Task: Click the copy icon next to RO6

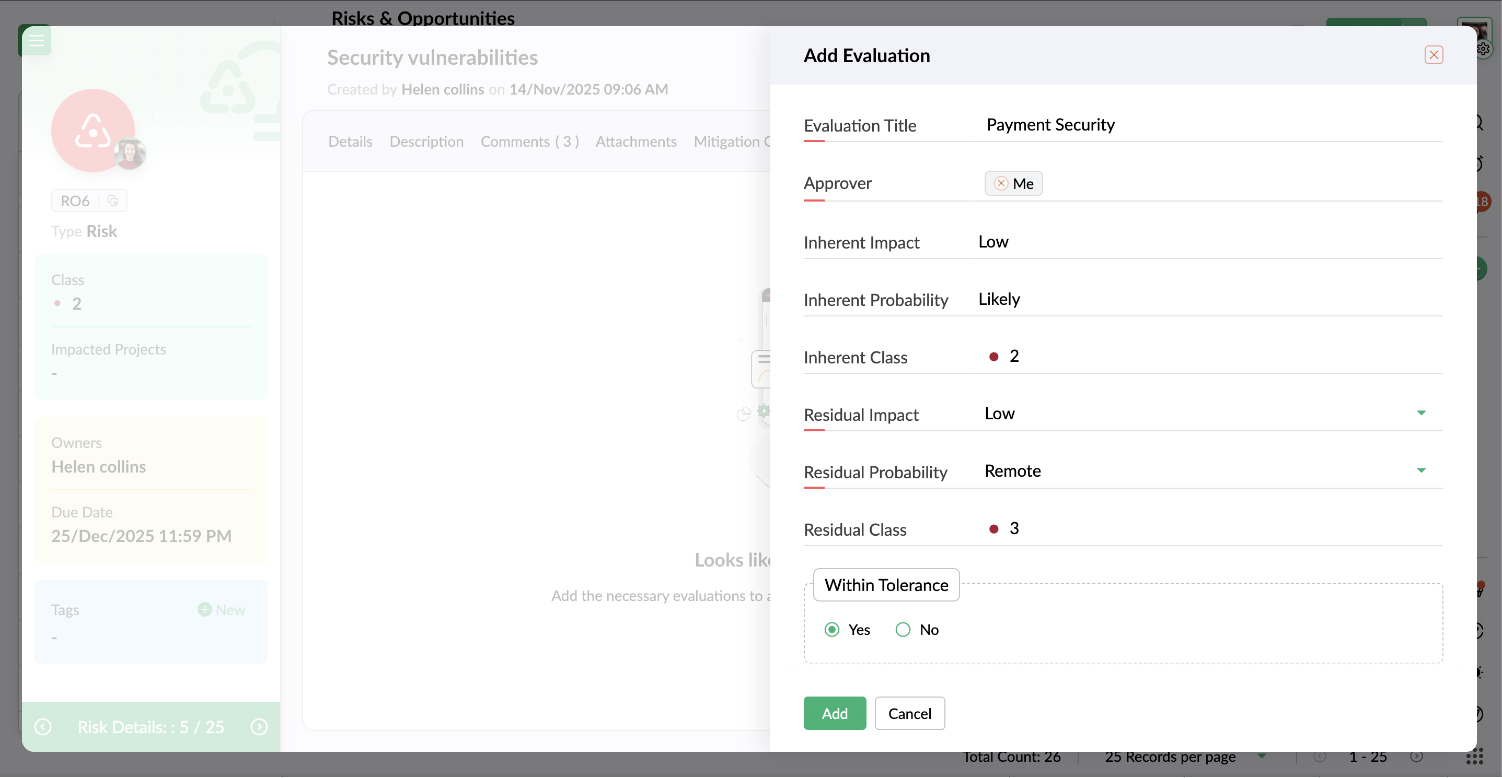Action: pyautogui.click(x=112, y=201)
